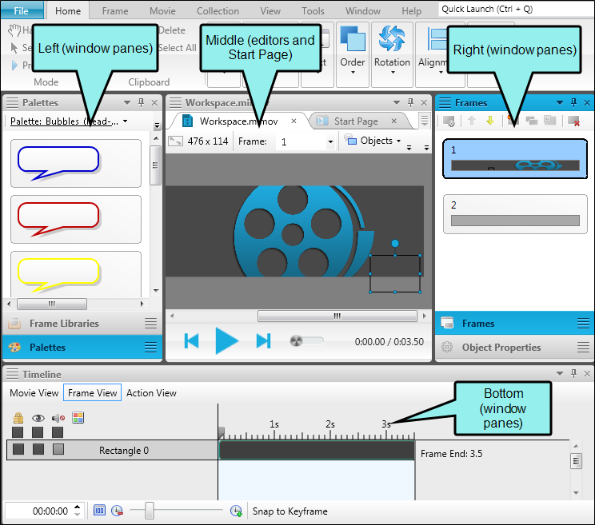Click the playback volume slider knob
Screen dimensions: 595x525
(296, 340)
